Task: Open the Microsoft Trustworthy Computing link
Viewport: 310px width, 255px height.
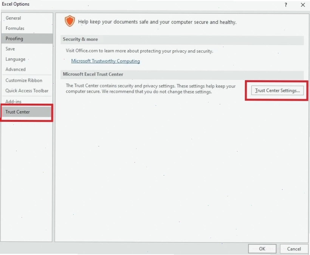Action: pyautogui.click(x=105, y=61)
